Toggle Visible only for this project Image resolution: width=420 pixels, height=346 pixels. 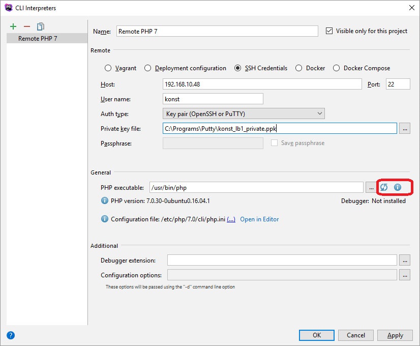[x=329, y=31]
